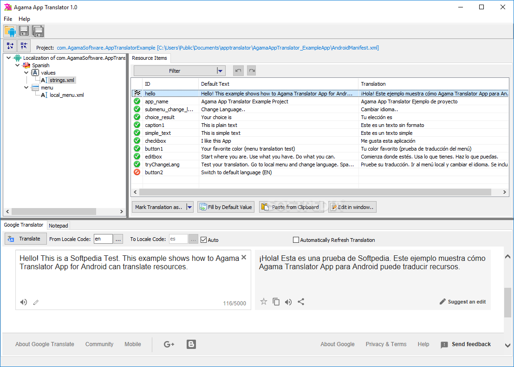Collapse all tree nodes icon

tap(24, 46)
